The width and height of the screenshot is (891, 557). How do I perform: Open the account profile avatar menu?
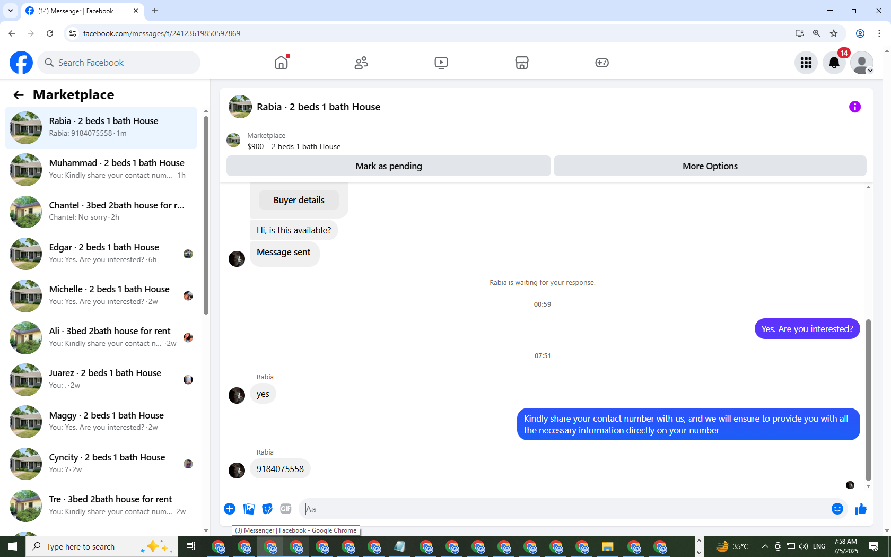[x=862, y=63]
